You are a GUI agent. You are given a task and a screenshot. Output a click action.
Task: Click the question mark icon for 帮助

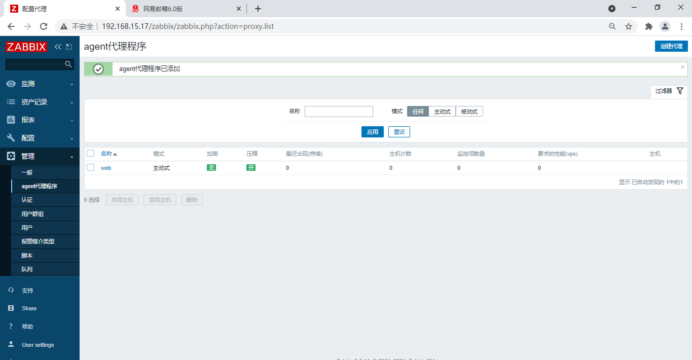point(11,327)
